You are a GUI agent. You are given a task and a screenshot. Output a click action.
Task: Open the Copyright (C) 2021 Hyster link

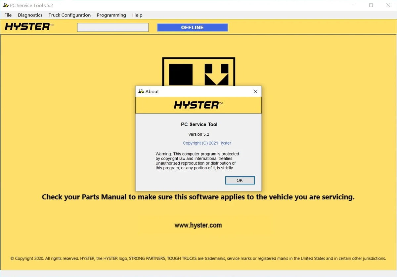(206, 143)
